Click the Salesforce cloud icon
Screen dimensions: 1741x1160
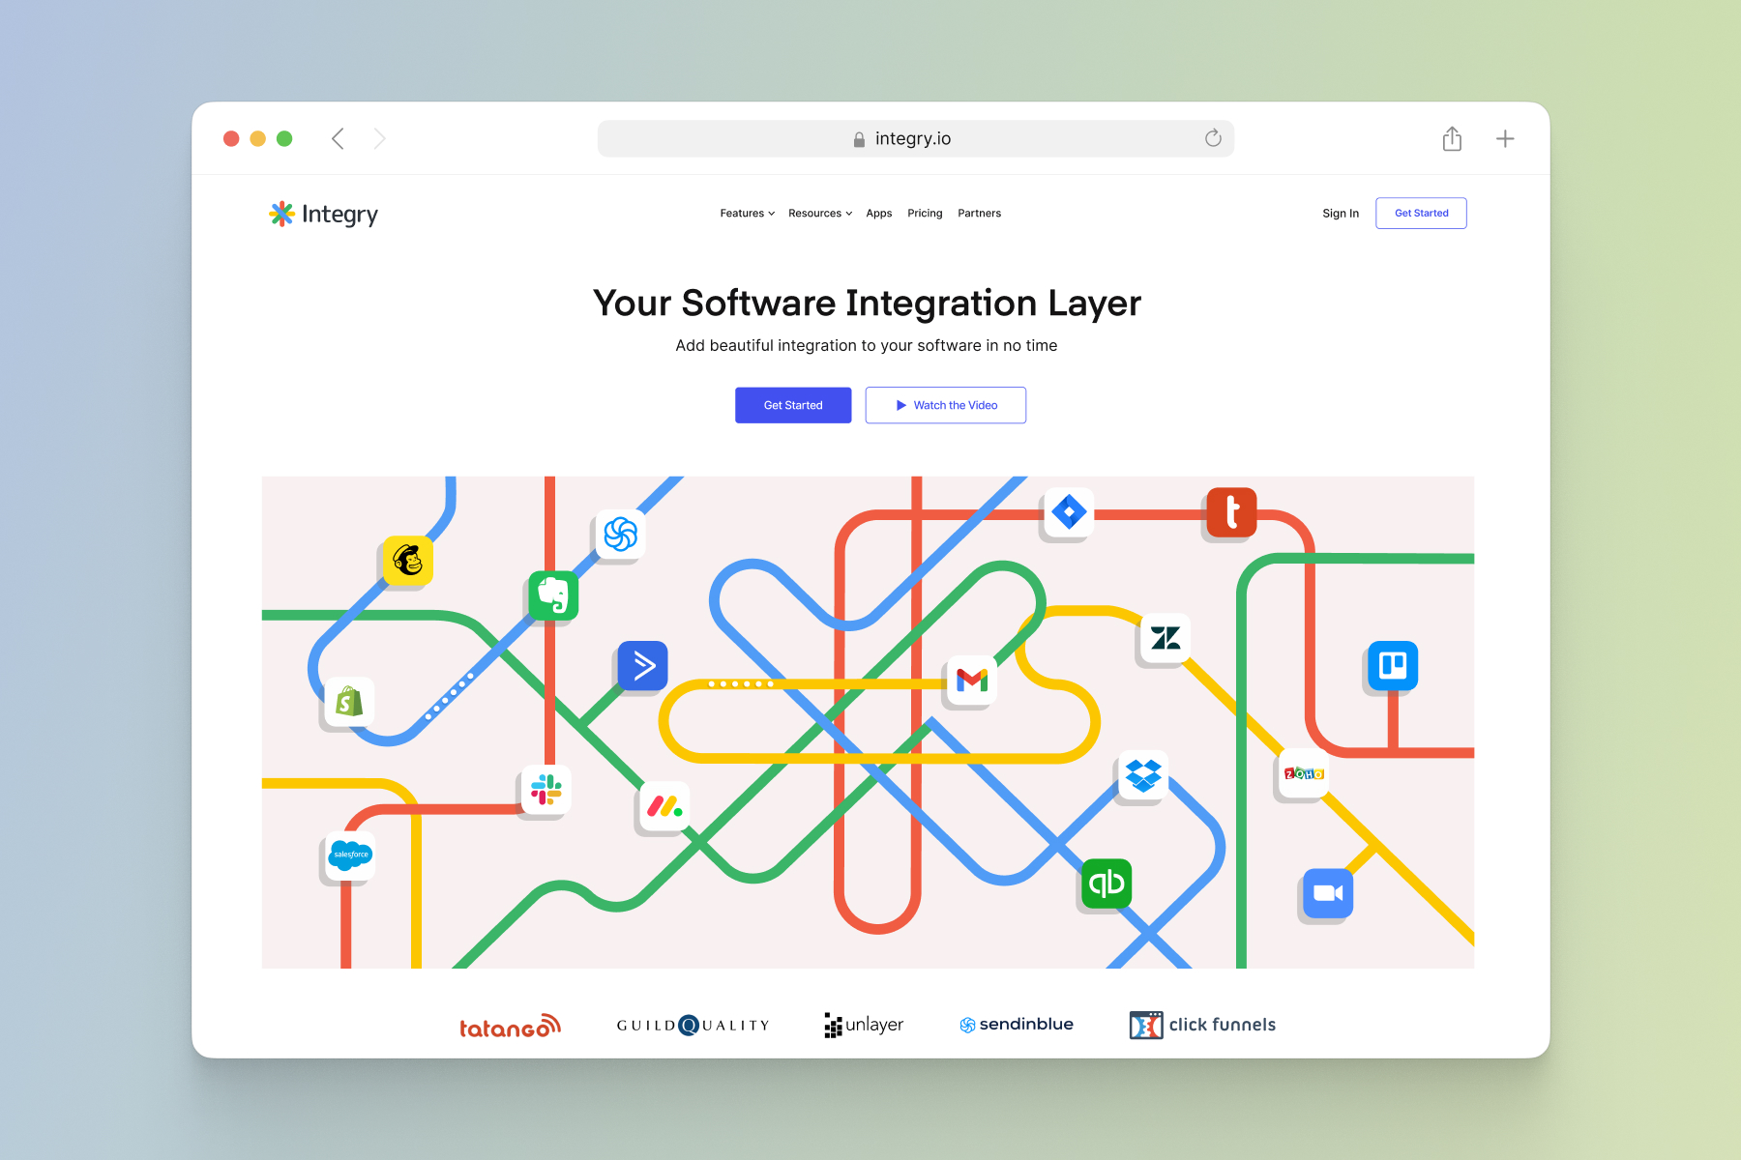point(350,855)
